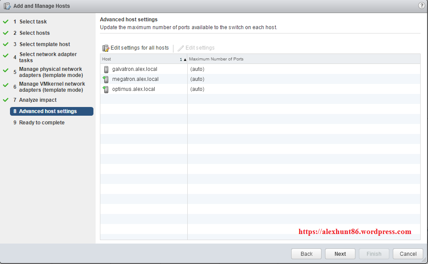Click the green checkmark beside Analyze impact
The width and height of the screenshot is (428, 264).
[6, 100]
